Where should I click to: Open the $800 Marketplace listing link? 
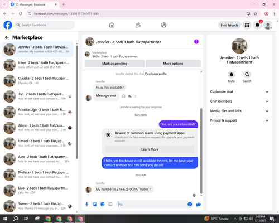coord(115,56)
